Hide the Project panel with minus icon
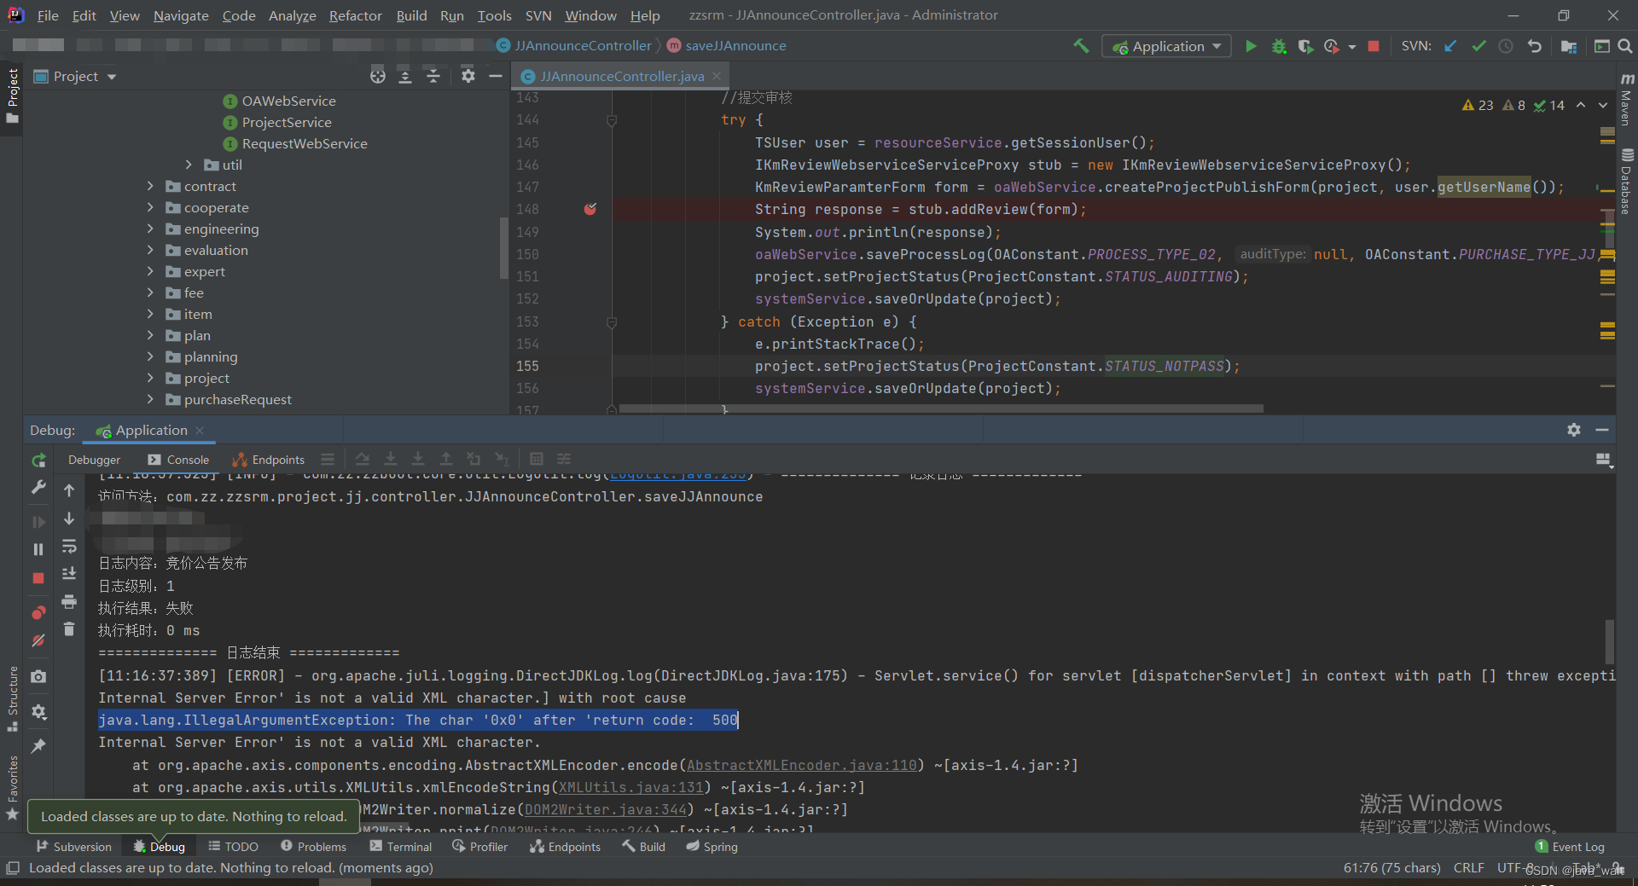 pos(495,76)
